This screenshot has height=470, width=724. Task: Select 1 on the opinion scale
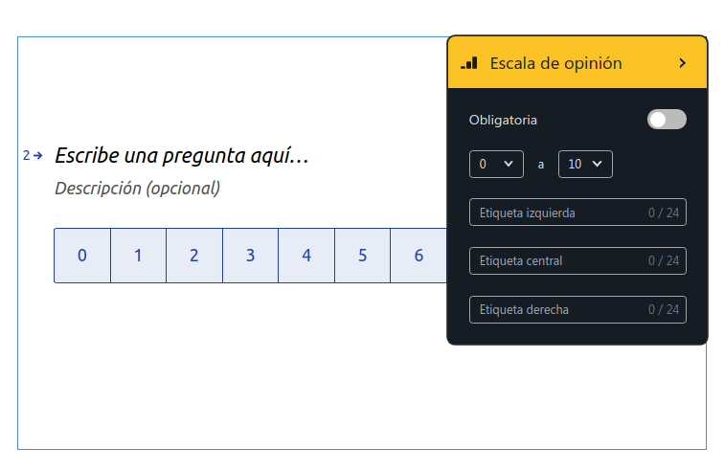[139, 256]
